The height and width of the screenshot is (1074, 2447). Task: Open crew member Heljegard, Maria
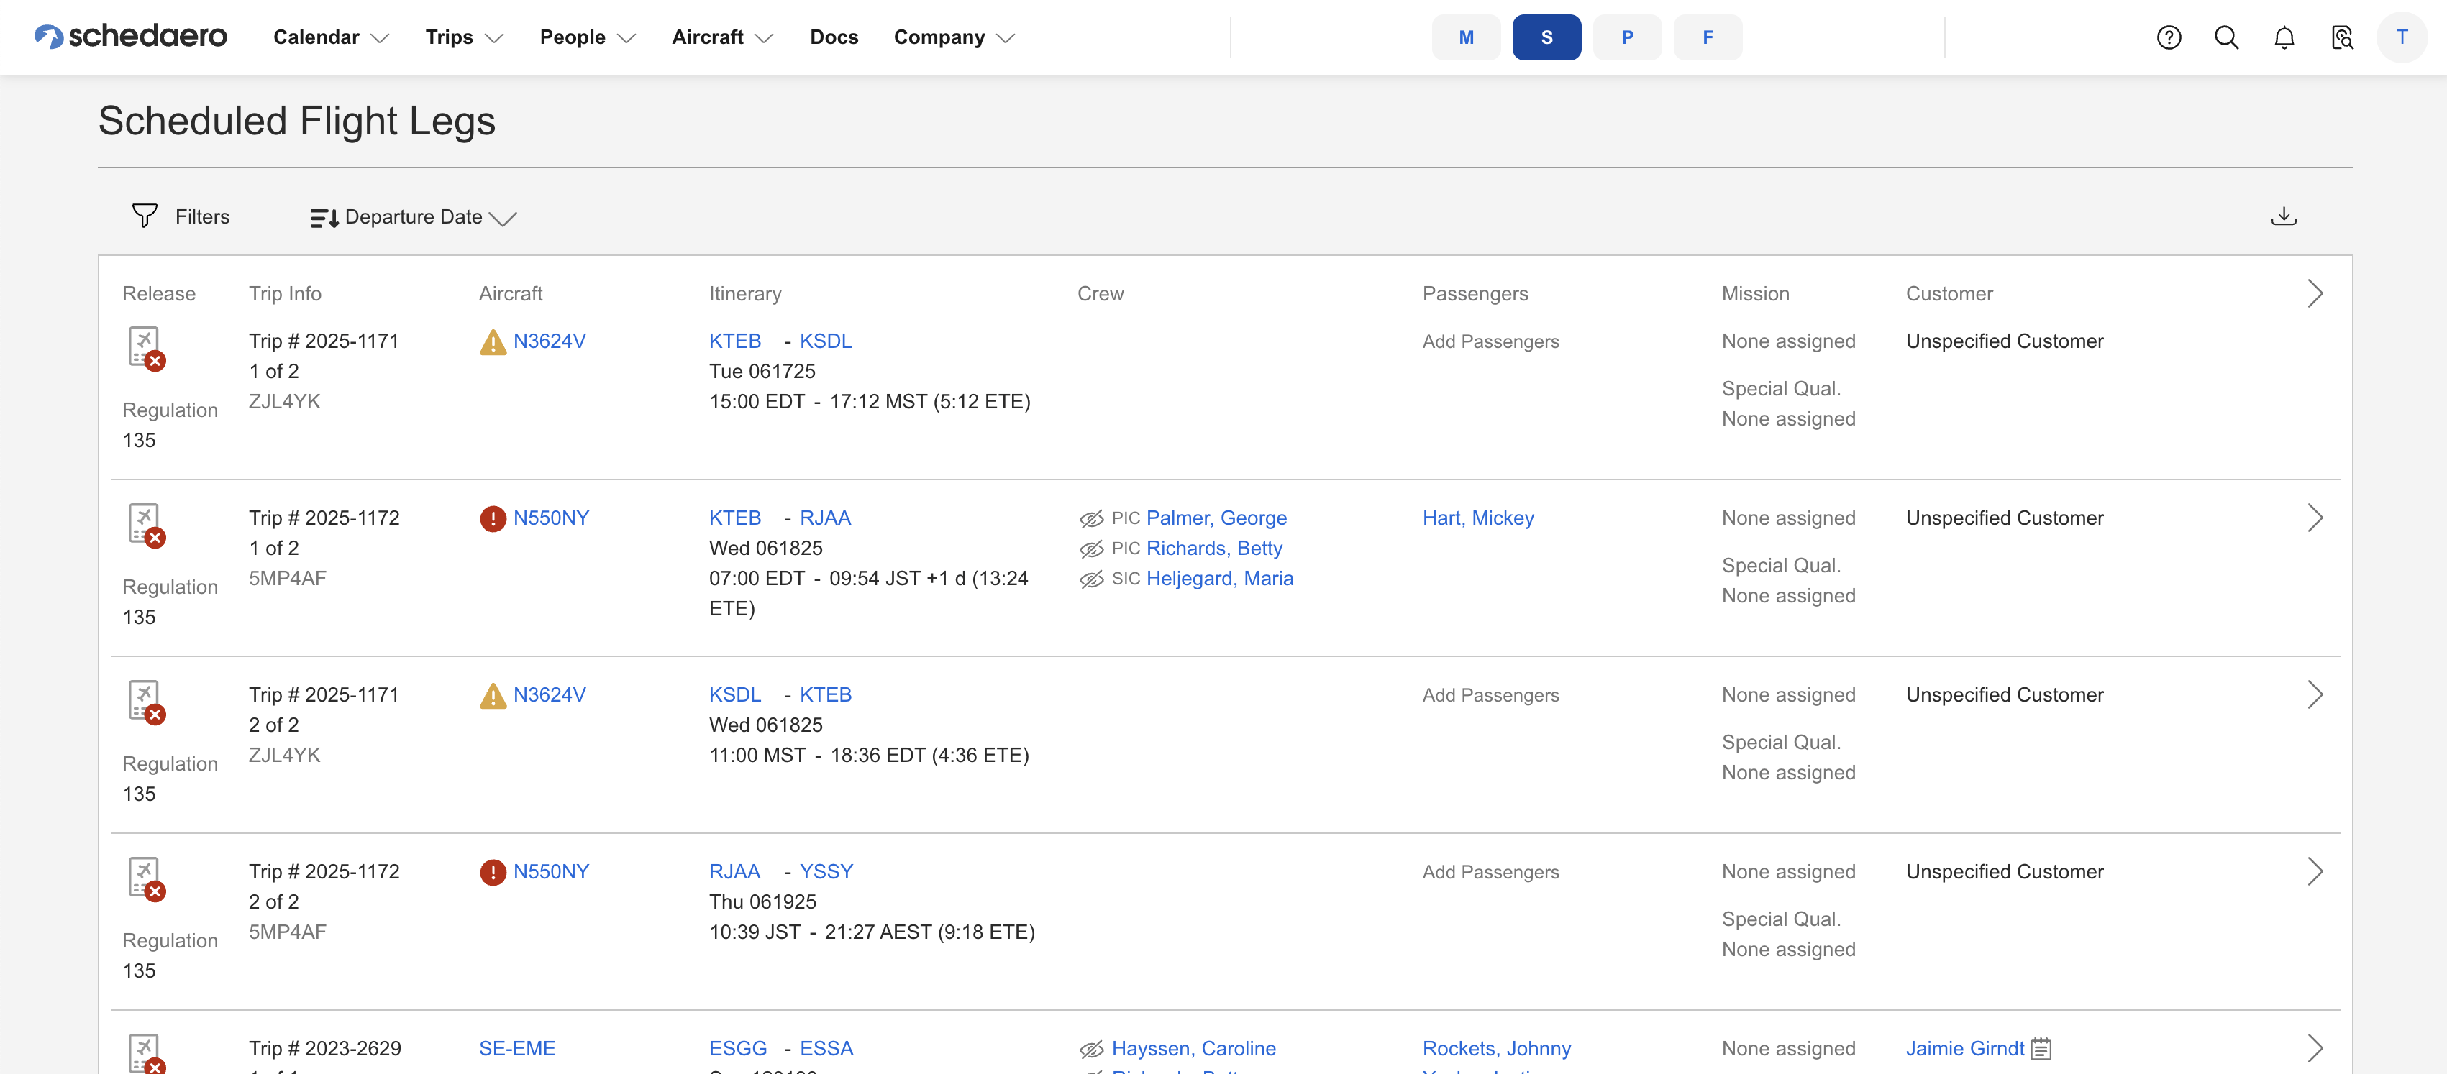(1218, 578)
